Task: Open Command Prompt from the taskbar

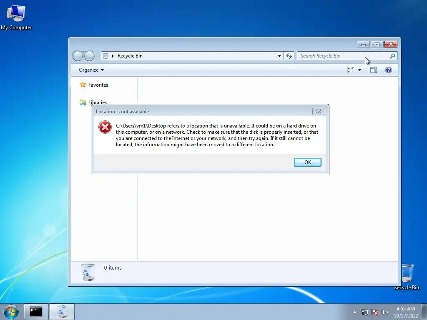Action: (x=36, y=312)
